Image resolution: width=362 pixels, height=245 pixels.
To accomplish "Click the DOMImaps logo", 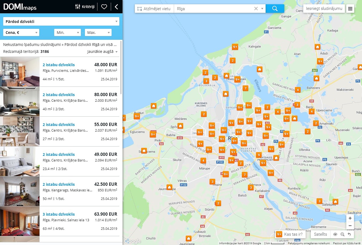I will 20,7.
